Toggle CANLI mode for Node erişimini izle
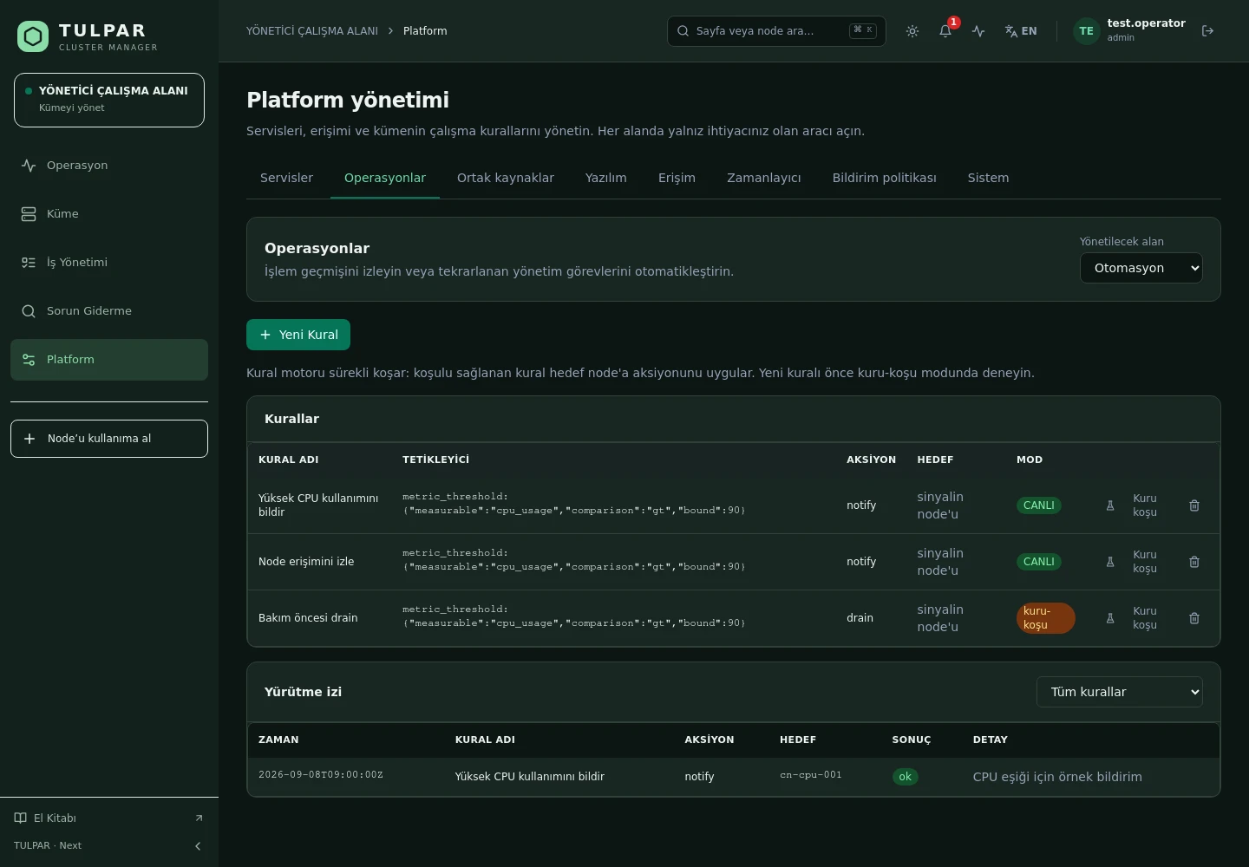The height and width of the screenshot is (867, 1249). [1039, 562]
